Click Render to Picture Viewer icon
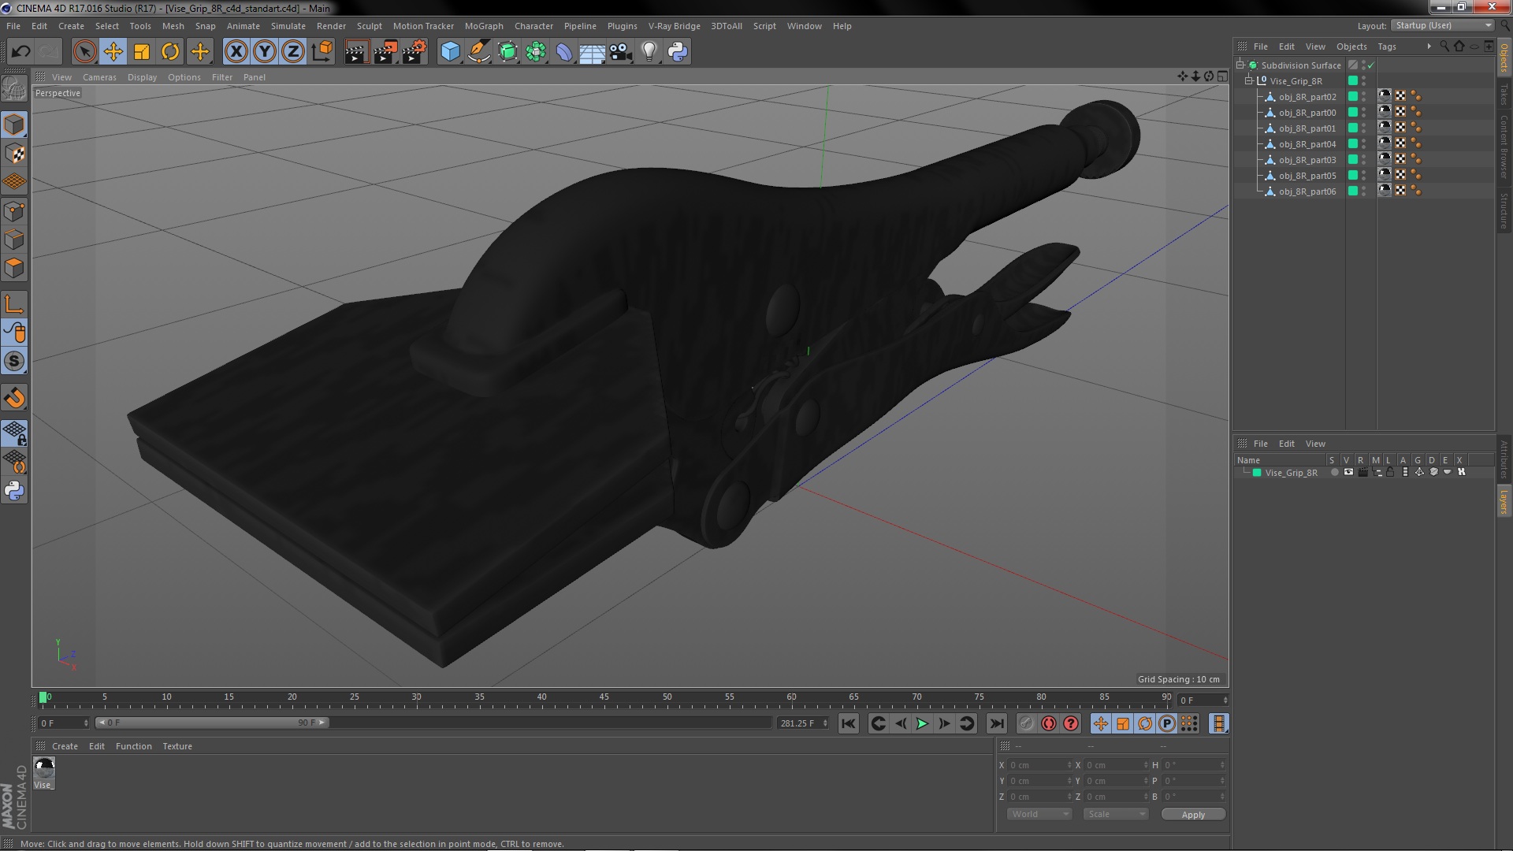This screenshot has width=1513, height=851. point(385,52)
